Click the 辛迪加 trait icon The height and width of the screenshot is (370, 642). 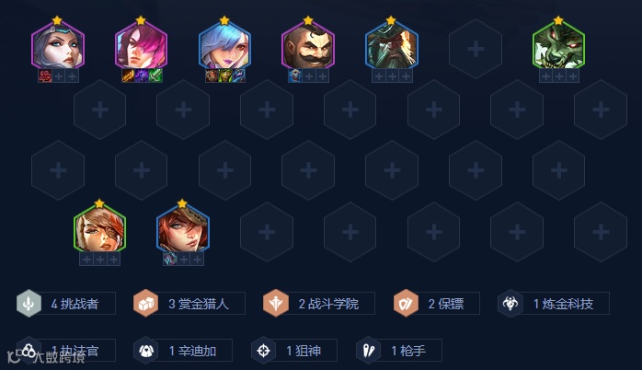coord(145,351)
